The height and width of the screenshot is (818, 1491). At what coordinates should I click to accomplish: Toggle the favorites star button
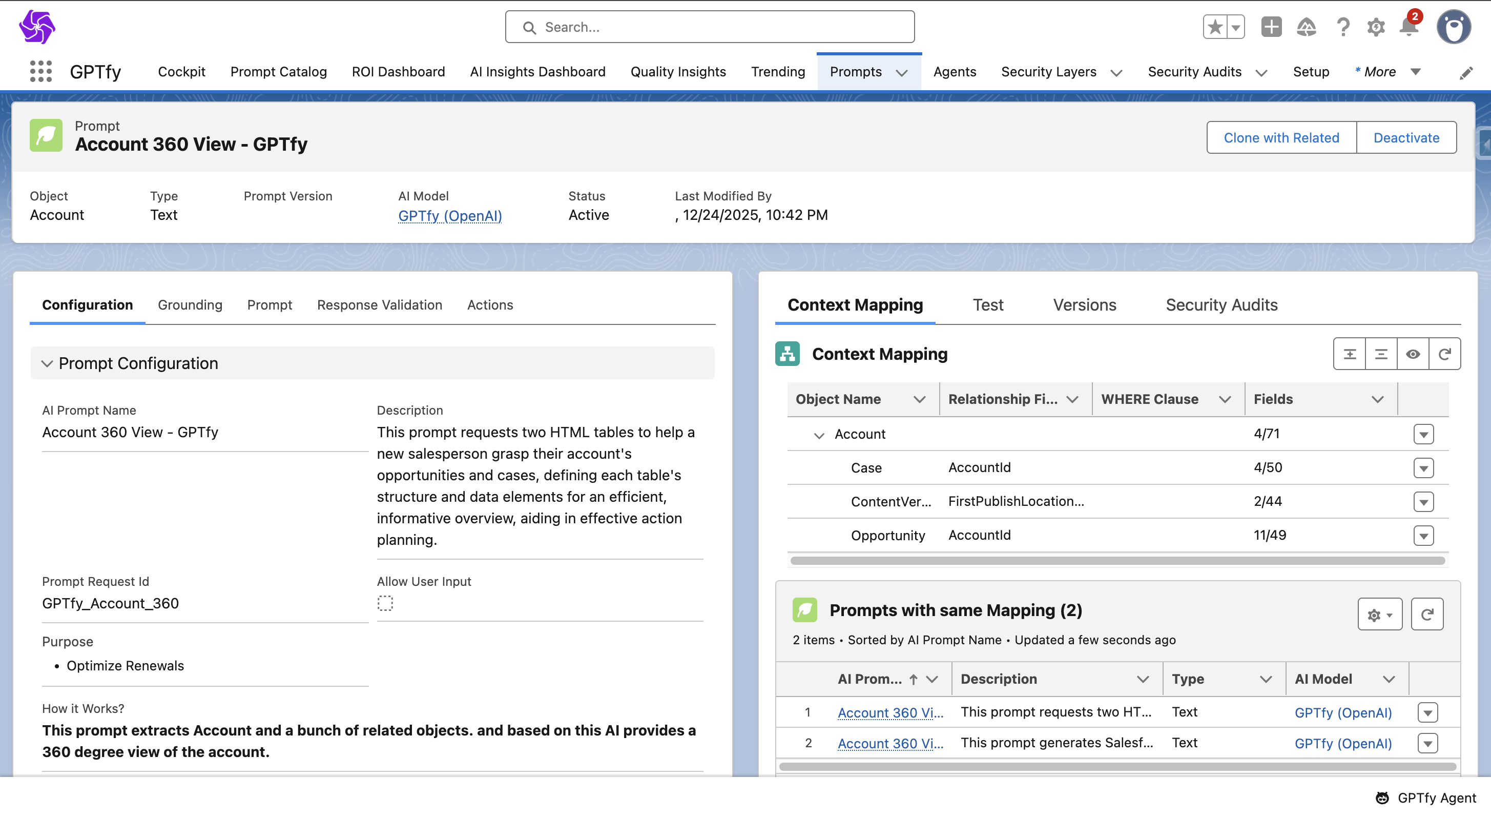[1215, 27]
